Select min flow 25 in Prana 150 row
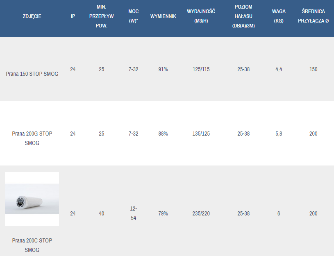The width and height of the screenshot is (334, 256). [x=101, y=69]
